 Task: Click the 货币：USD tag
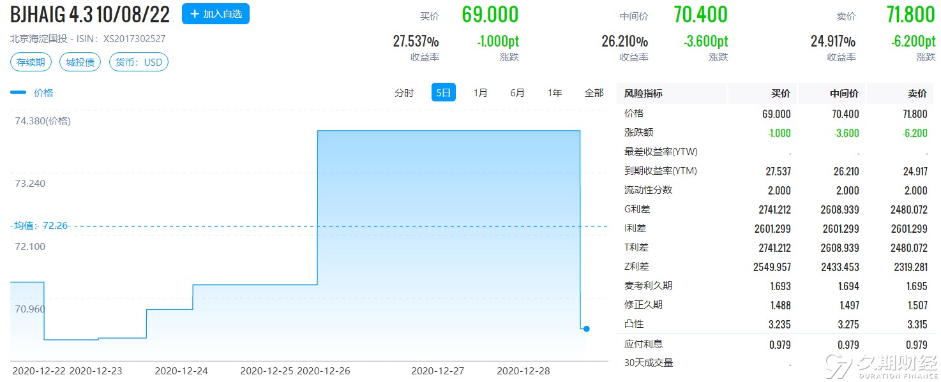point(139,62)
